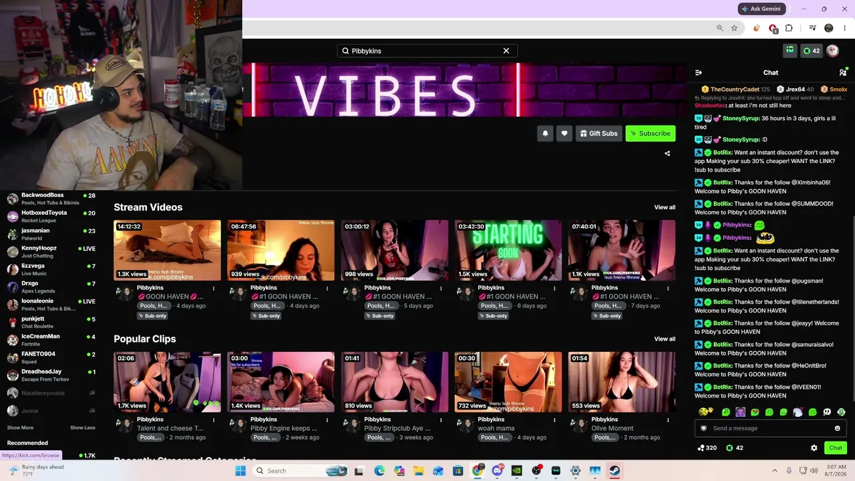Open the 03:42:30 Starting Soon video thumbnail
The image size is (855, 481).
508,250
